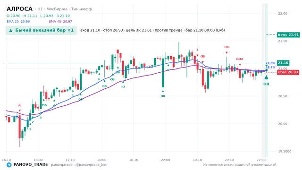Click the EMA 20 20.96 legend entry

tap(18, 21)
